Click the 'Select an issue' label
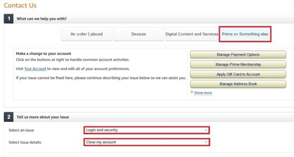The width and height of the screenshot is (294, 157). click(x=21, y=130)
